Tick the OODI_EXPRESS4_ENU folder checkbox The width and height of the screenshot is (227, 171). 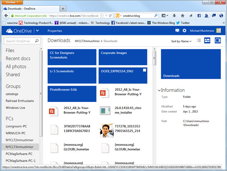click(x=144, y=70)
